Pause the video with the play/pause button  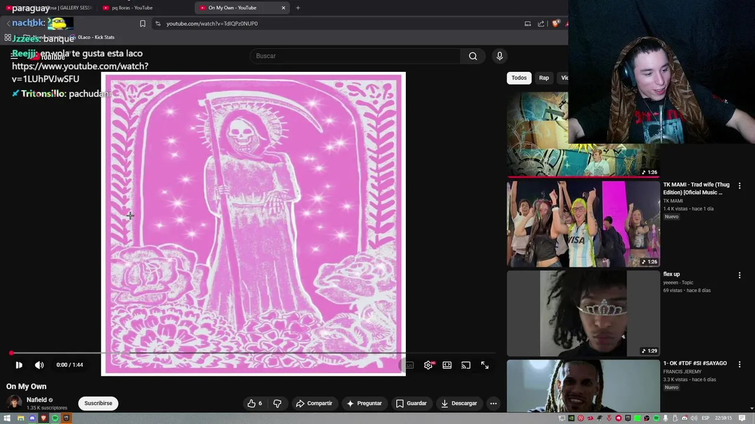19,365
